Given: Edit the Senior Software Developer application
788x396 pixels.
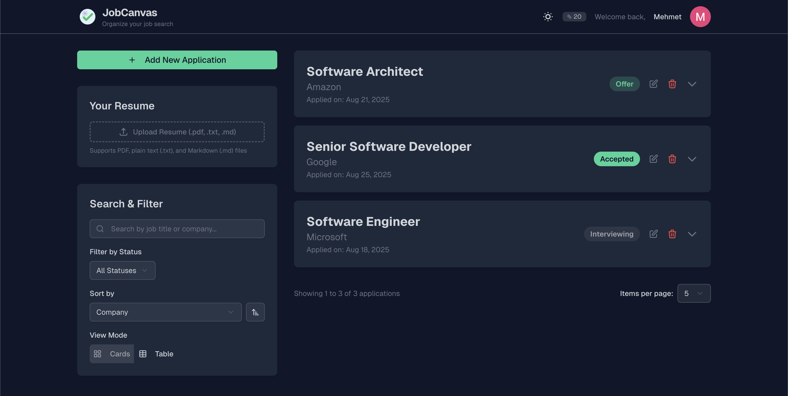Looking at the screenshot, I should tap(653, 159).
